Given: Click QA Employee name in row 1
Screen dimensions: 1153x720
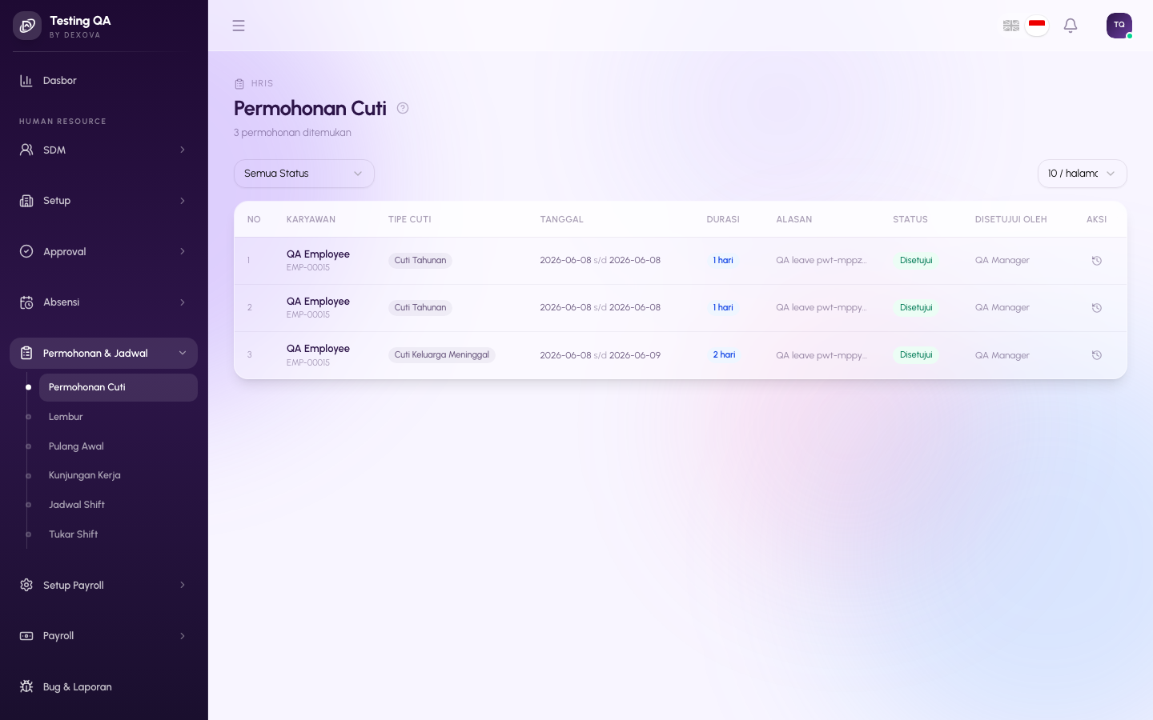Looking at the screenshot, I should [318, 254].
